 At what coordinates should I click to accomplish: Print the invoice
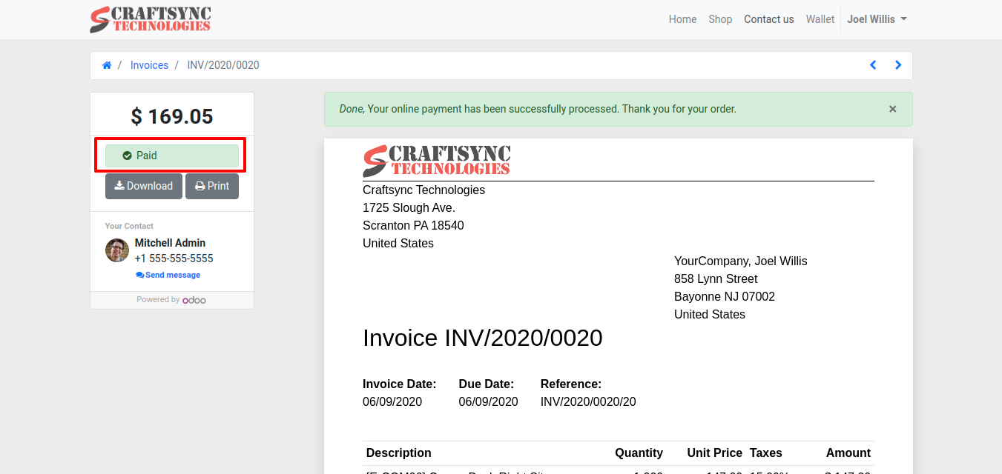(x=212, y=186)
